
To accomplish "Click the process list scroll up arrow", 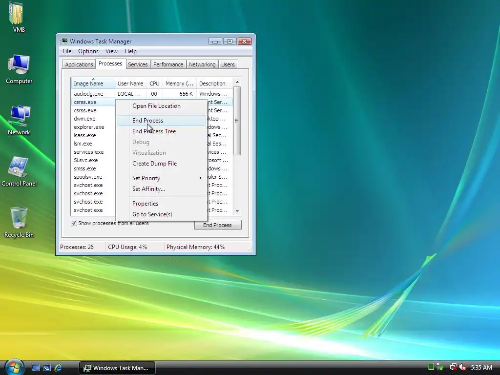I will coord(237,82).
